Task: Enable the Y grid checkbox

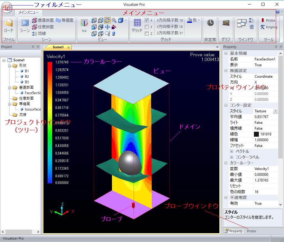Action: (147, 27)
